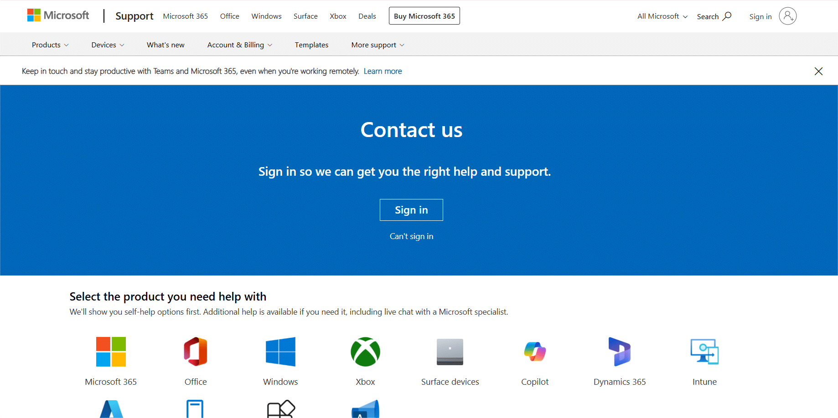Open Search with magnifier icon
This screenshot has width=838, height=418.
(x=714, y=16)
